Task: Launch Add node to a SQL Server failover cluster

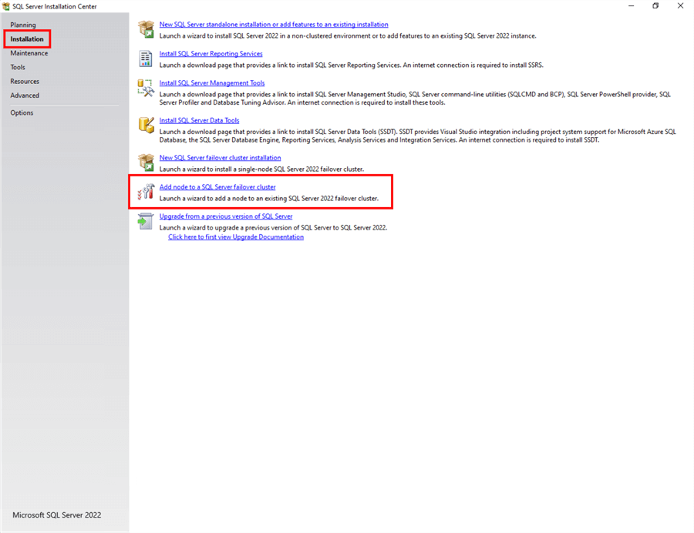Action: (217, 187)
